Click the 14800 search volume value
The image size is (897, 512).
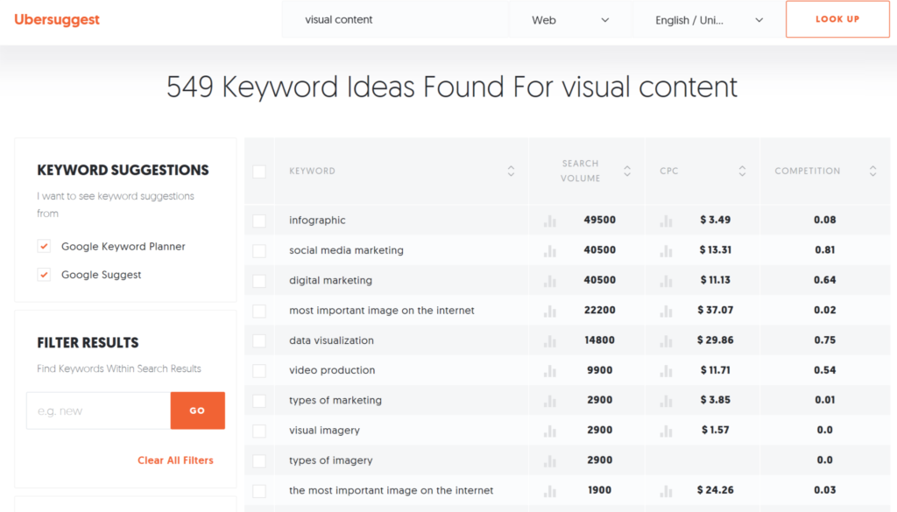click(599, 340)
